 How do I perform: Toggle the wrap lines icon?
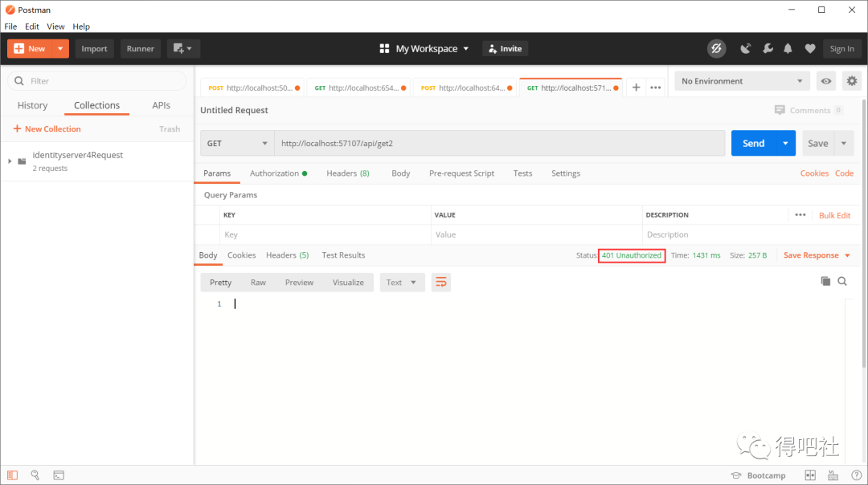(x=441, y=282)
